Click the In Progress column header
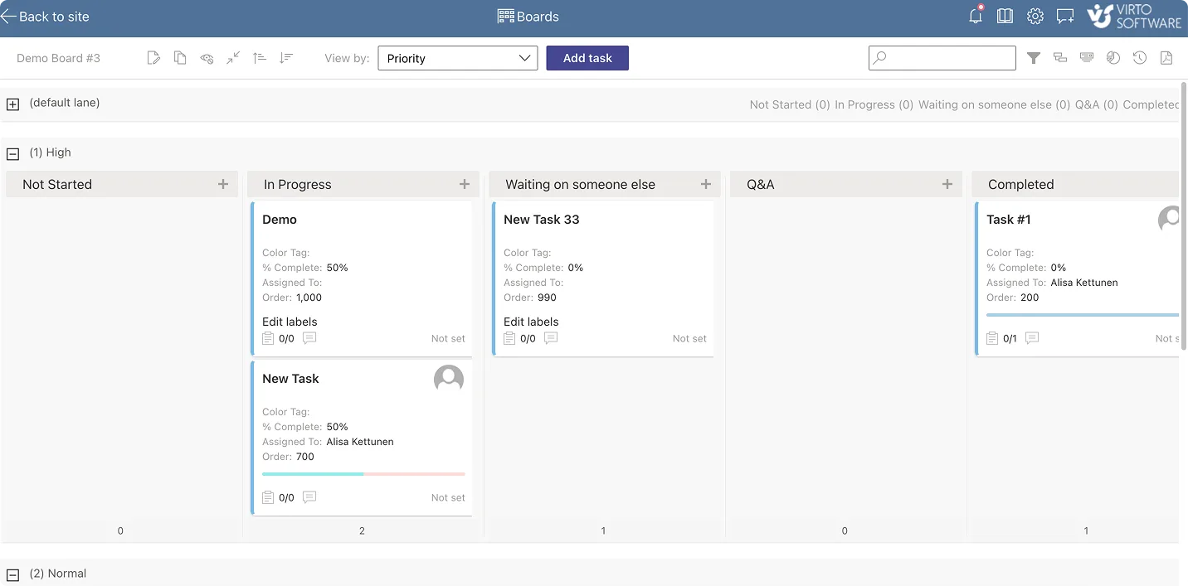1188x586 pixels. click(363, 184)
